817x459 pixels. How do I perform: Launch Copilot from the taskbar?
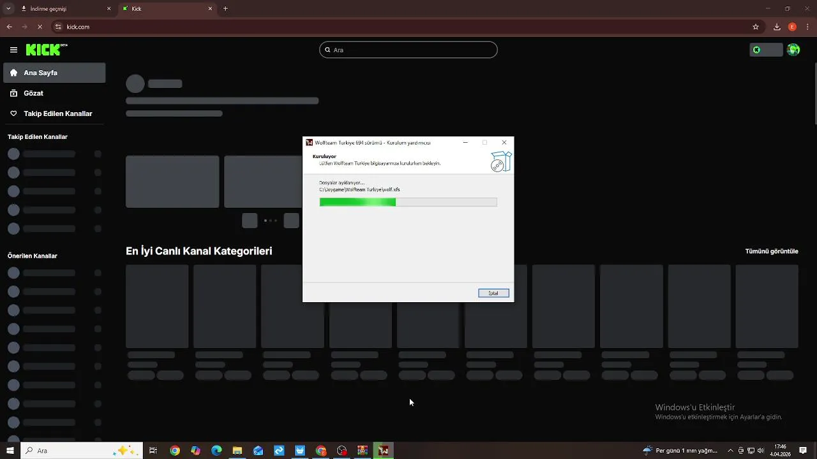tap(195, 451)
